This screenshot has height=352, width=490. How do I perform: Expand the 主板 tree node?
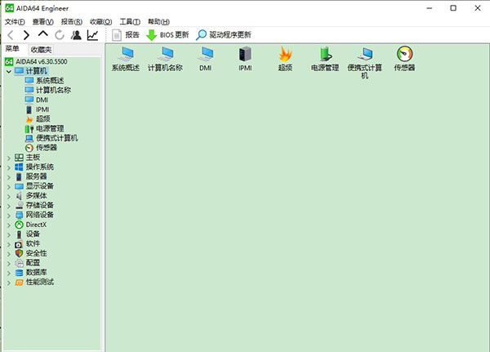(9, 158)
